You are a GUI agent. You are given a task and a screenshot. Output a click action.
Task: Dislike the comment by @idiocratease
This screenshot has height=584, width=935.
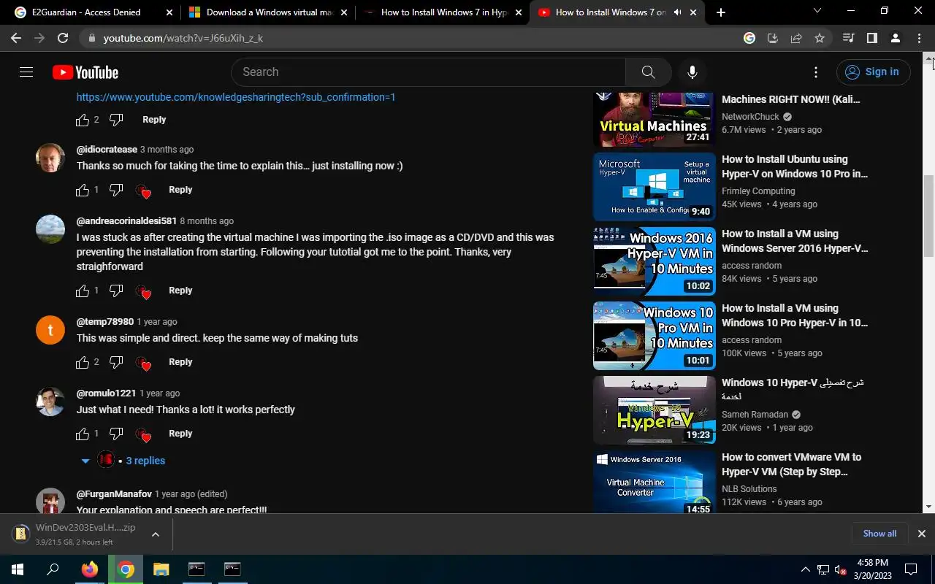(x=116, y=190)
